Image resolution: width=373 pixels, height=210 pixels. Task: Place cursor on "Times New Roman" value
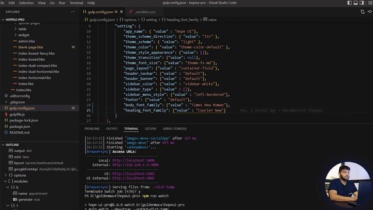[208, 105]
